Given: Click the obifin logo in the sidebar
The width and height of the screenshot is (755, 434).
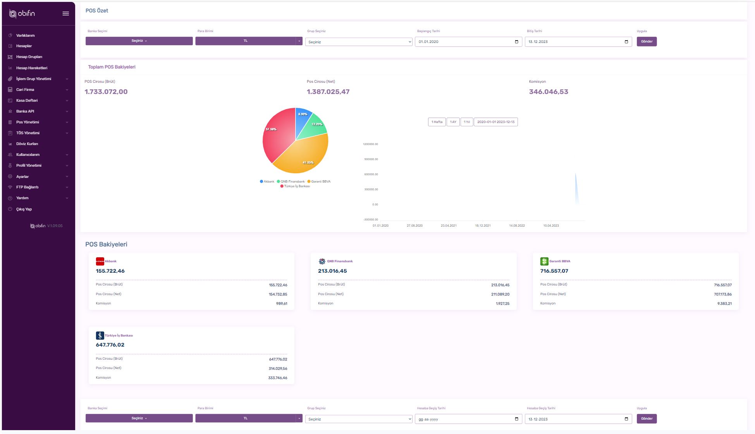Looking at the screenshot, I should click(22, 14).
